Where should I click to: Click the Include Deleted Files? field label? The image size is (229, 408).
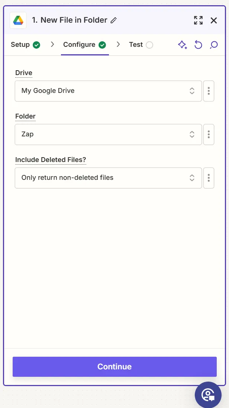[51, 160]
